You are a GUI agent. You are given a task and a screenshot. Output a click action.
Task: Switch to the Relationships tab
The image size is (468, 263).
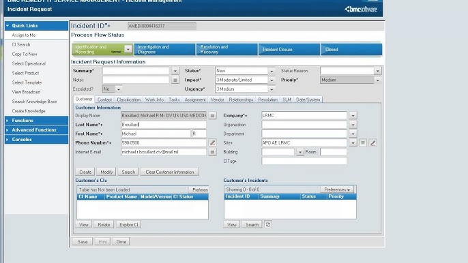point(241,99)
